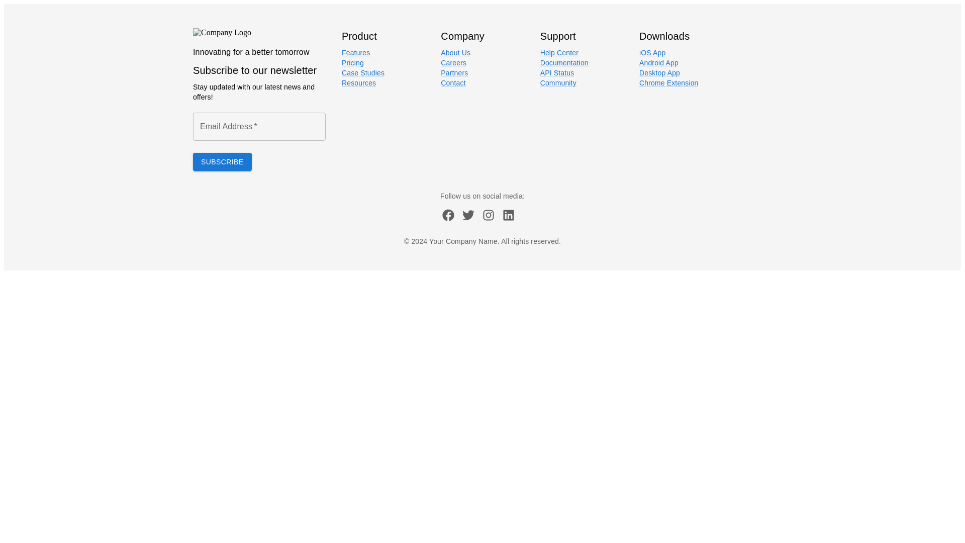View the Documentation link

coord(563,63)
